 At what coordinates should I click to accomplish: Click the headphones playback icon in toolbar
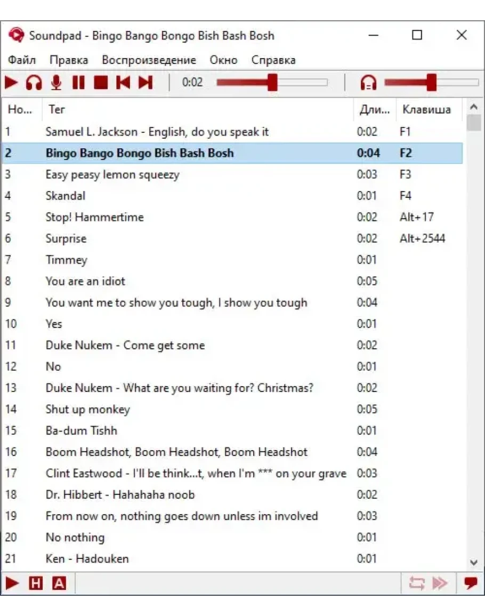34,83
